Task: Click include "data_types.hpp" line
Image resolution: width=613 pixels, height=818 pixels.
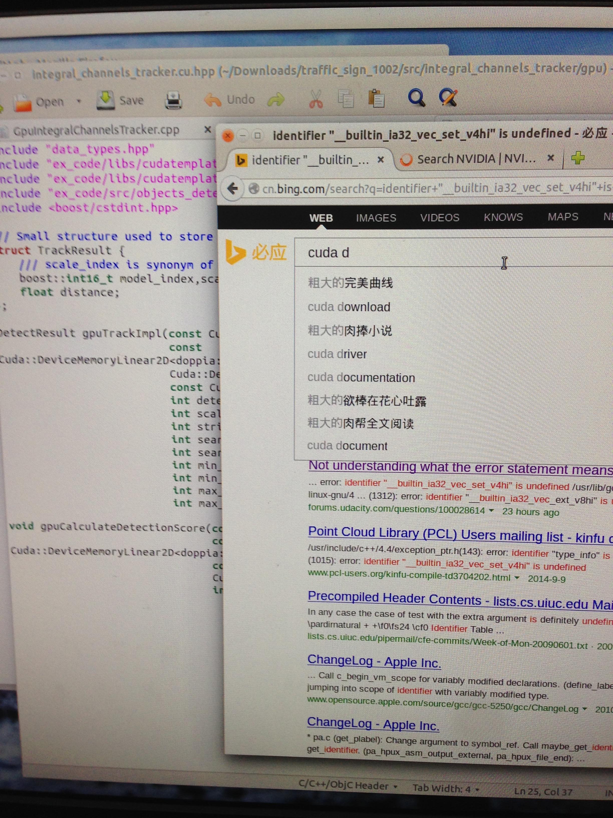Action: pos(77,149)
